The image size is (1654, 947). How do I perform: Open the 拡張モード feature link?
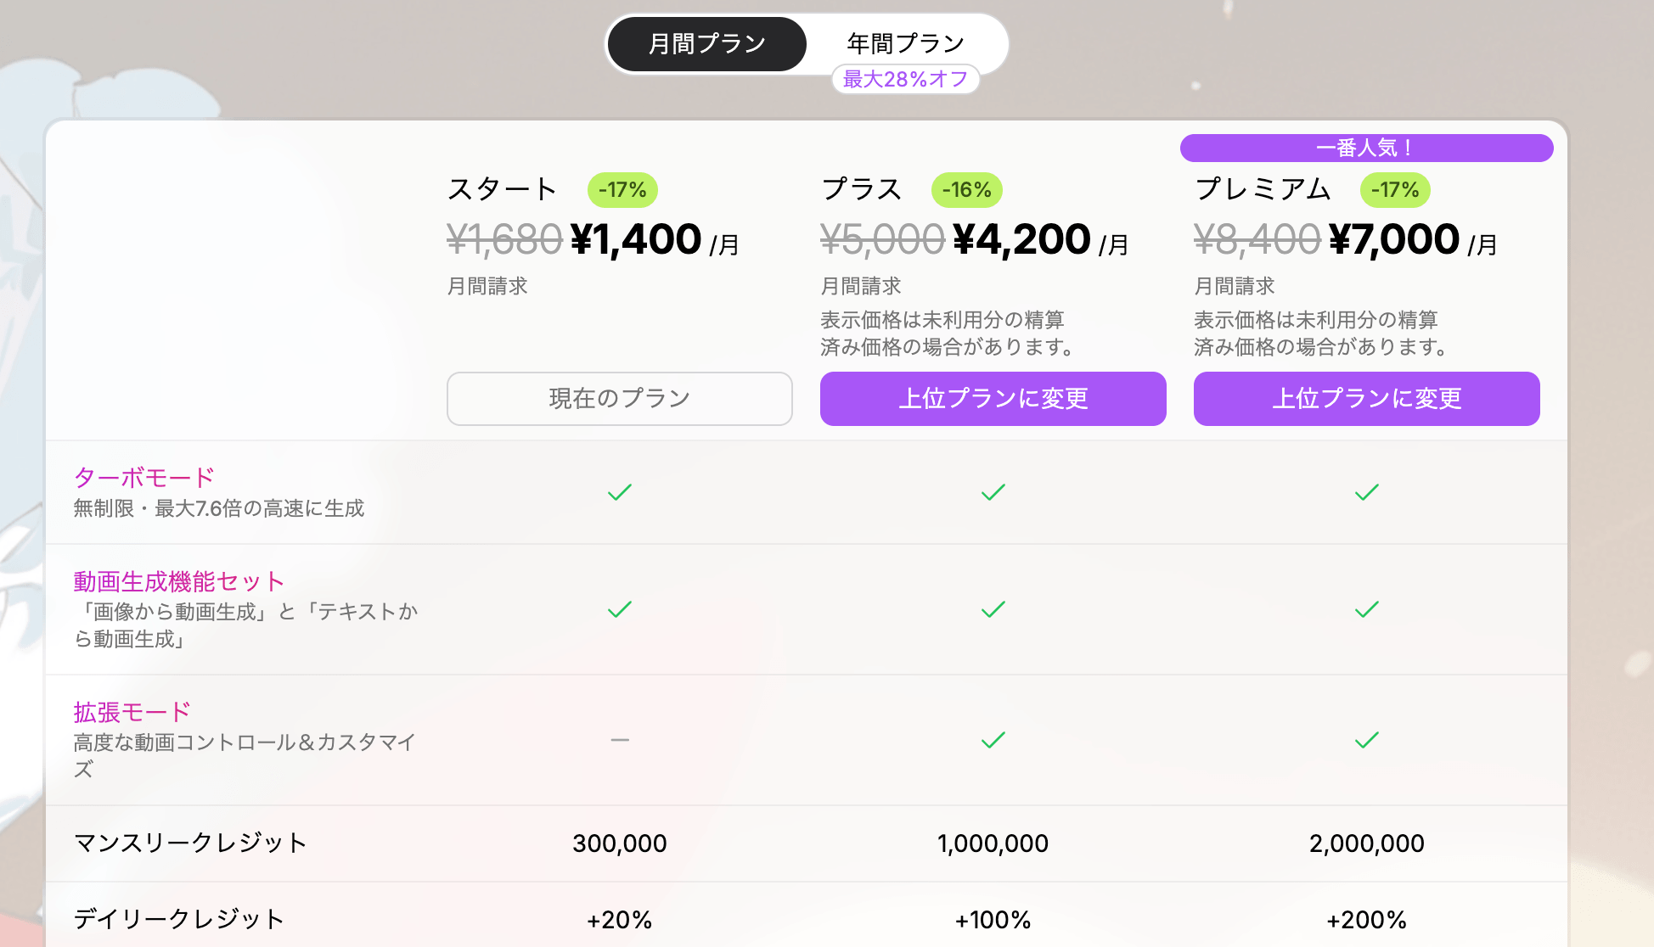[132, 712]
